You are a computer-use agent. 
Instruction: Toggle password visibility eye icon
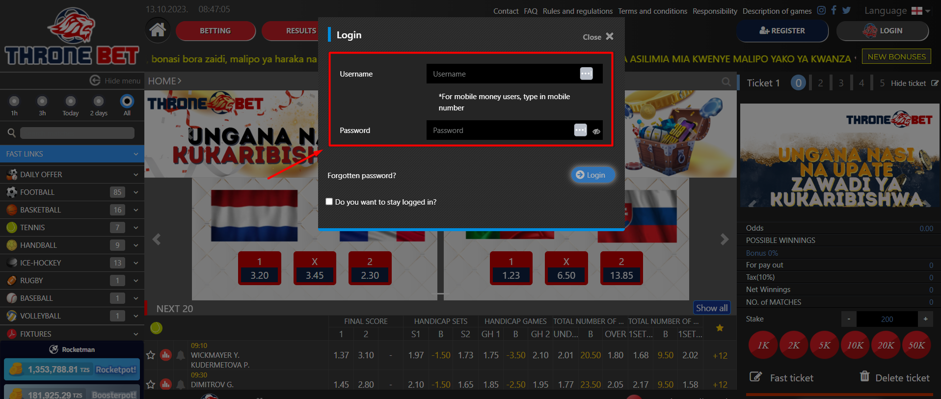596,131
